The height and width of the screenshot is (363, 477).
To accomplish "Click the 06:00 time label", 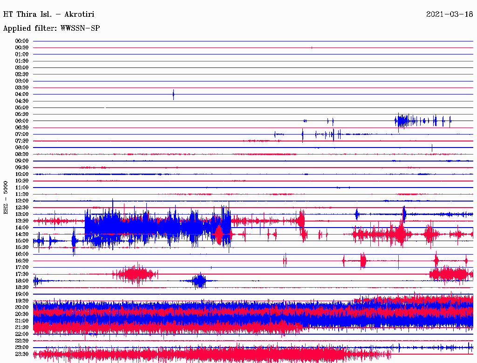I will pos(22,121).
